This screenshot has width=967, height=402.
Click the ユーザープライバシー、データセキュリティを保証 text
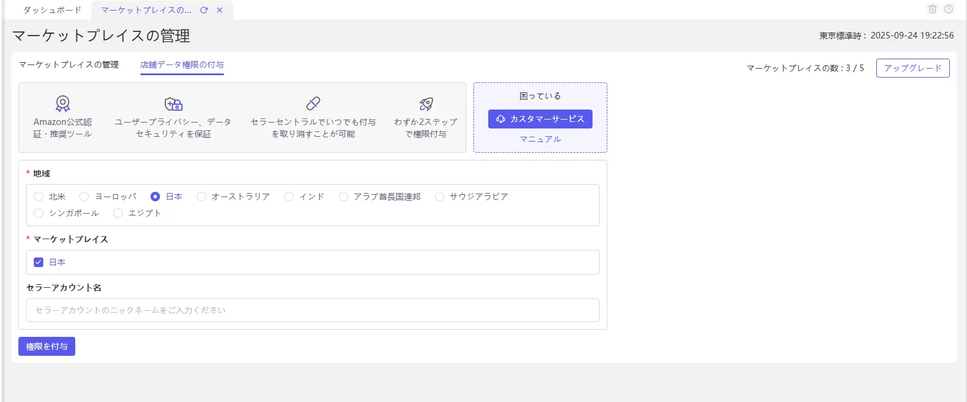pyautogui.click(x=173, y=128)
